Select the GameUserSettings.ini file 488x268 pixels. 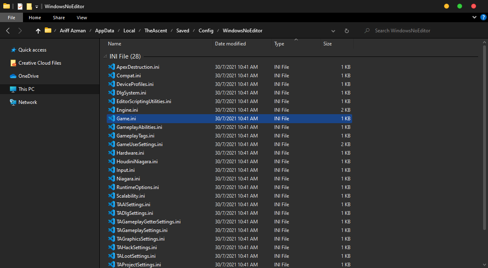coord(139,144)
